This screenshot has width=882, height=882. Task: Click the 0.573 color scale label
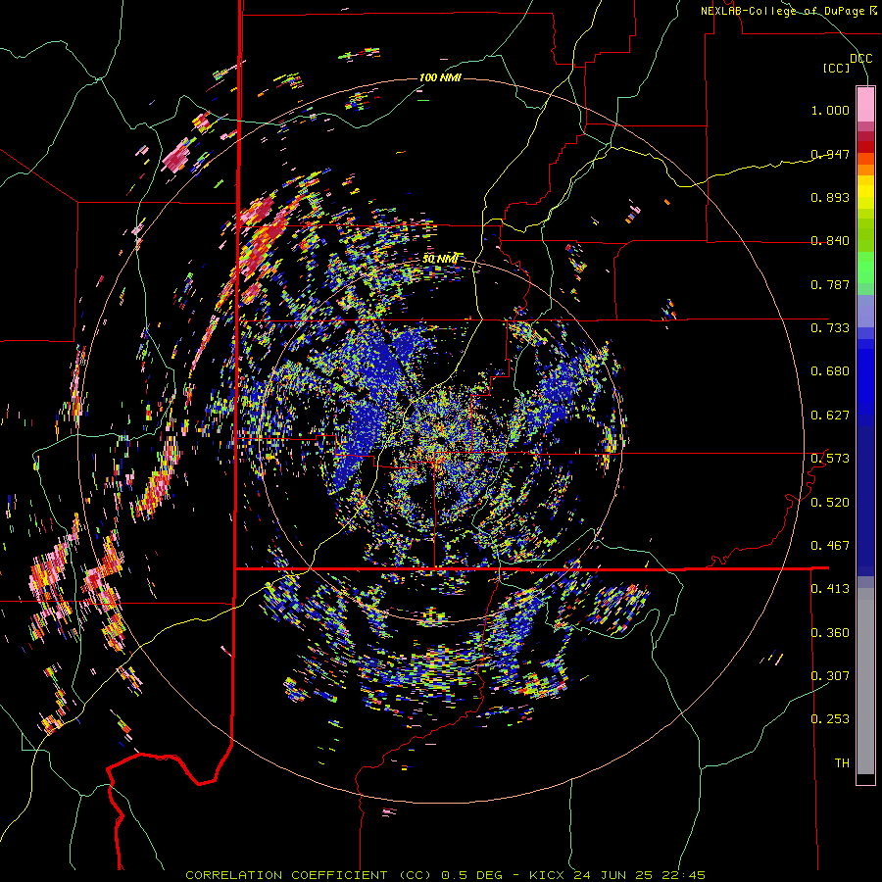830,459
